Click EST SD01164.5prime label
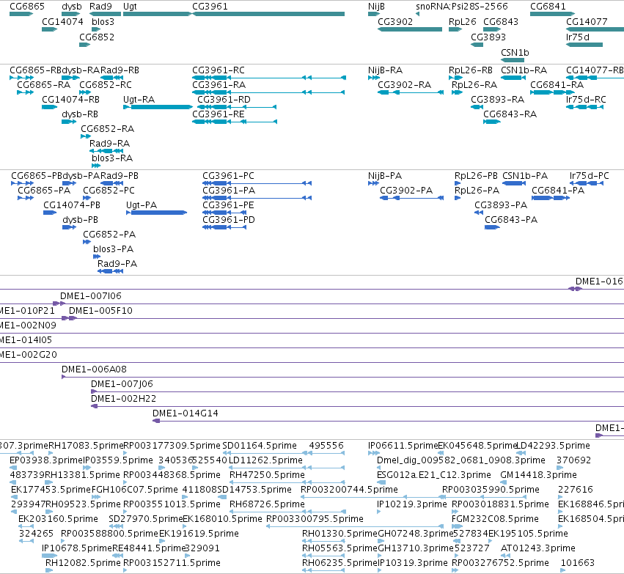The image size is (624, 574). [x=260, y=446]
